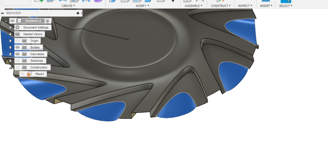
Task: Select the Bodies label
Action: (35, 48)
